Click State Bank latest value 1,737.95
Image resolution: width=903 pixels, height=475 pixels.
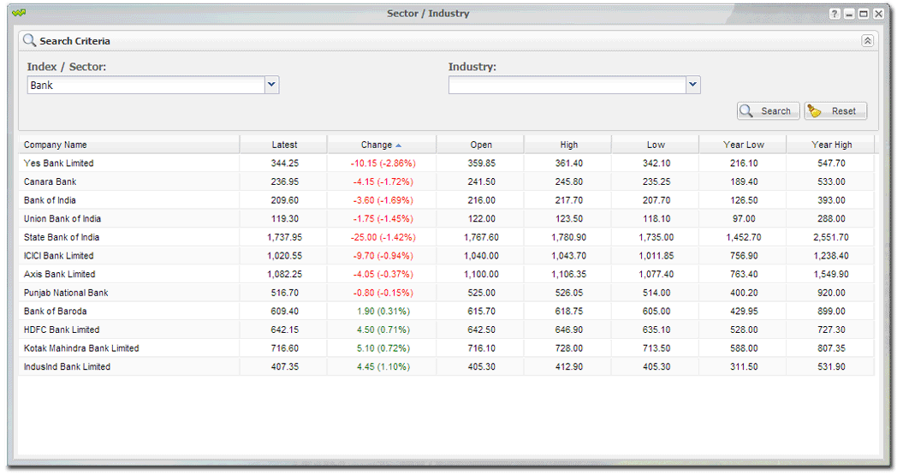[x=284, y=237]
